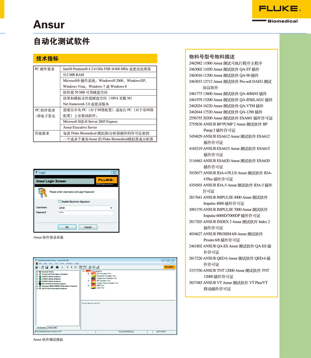Open the Help menu in Ansur
The height and width of the screenshot is (358, 311).
pos(77,263)
